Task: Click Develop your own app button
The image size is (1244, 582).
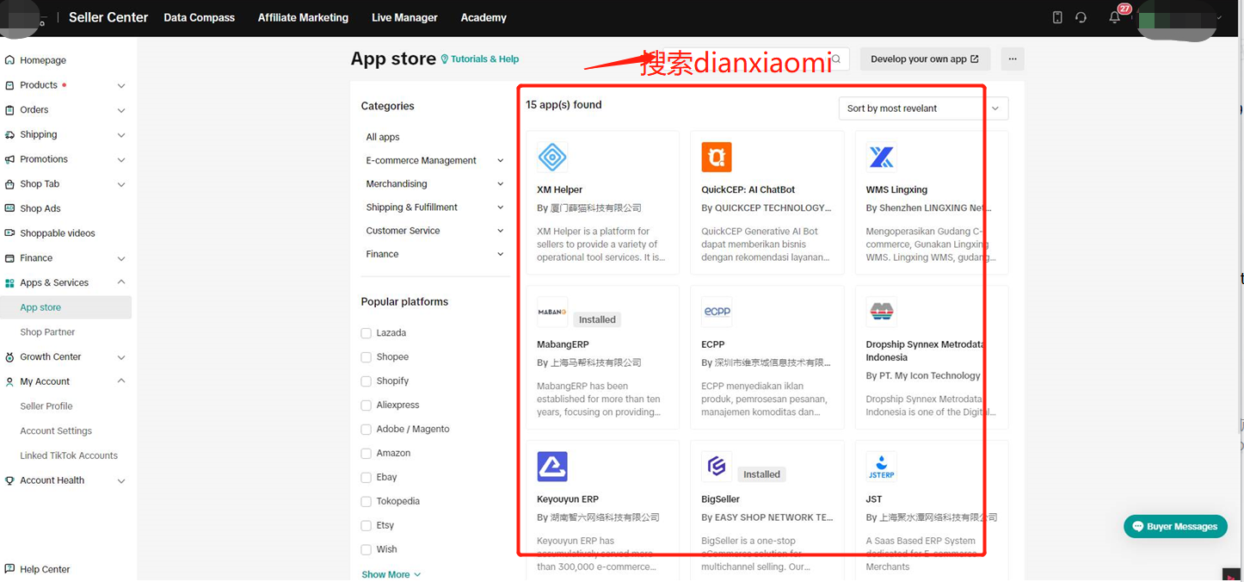Action: click(x=925, y=59)
